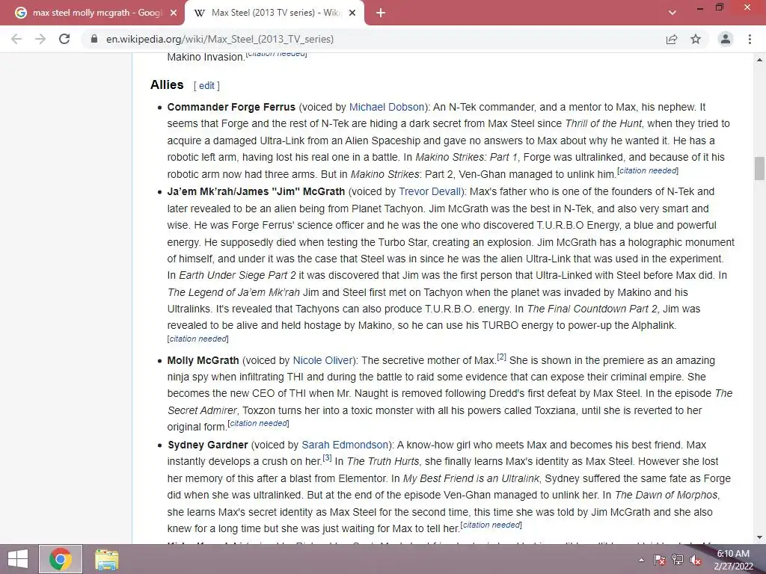Open the Windows Start menu

click(x=18, y=559)
